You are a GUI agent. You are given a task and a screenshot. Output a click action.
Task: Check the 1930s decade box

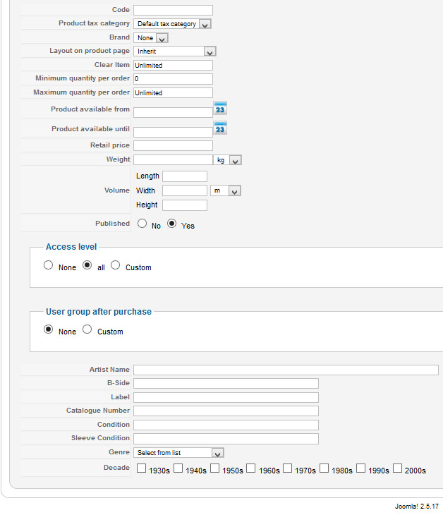pos(142,468)
